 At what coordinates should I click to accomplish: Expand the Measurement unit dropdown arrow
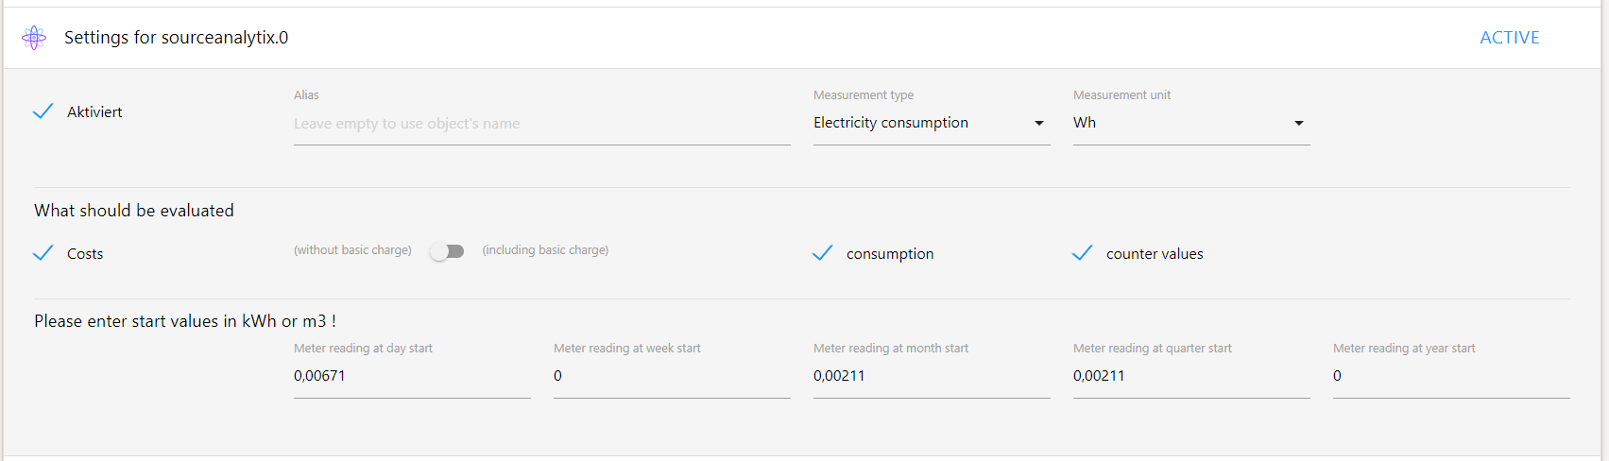pyautogui.click(x=1299, y=124)
